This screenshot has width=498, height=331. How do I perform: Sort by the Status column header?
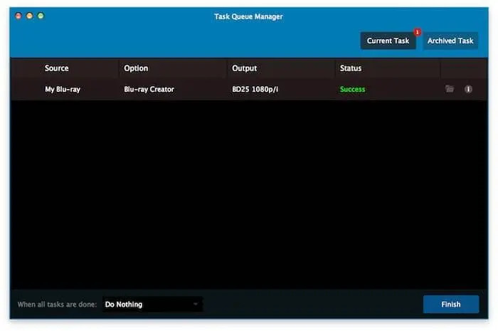[x=351, y=68]
